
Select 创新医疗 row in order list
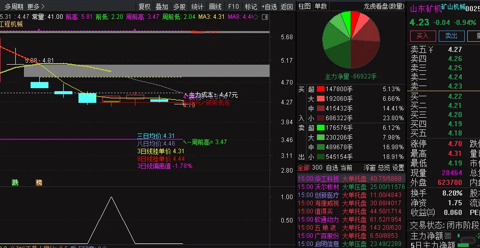pyautogui.click(x=351, y=195)
